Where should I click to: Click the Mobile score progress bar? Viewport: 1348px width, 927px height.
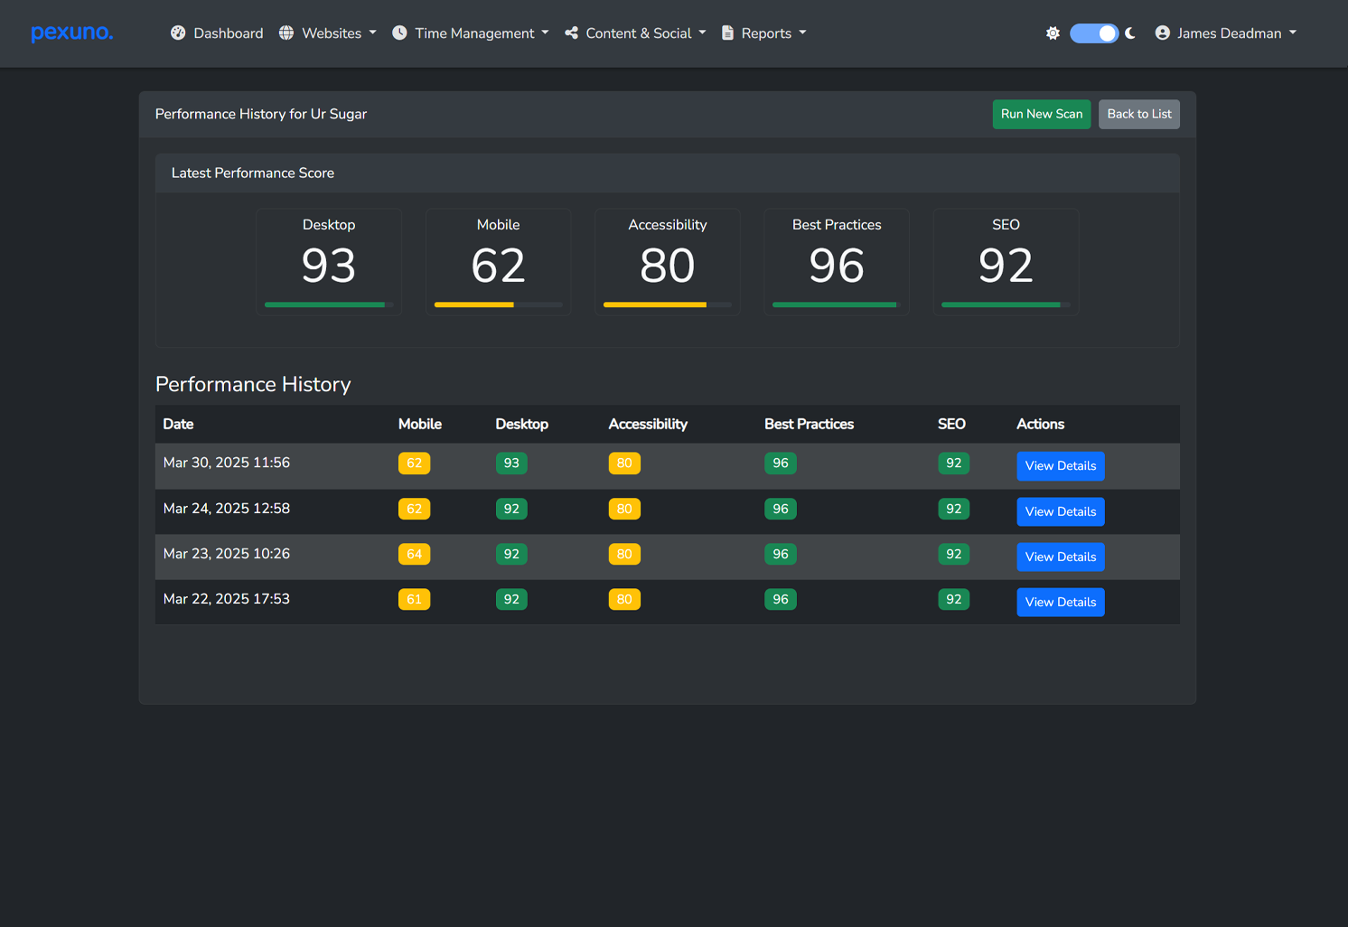click(x=499, y=304)
